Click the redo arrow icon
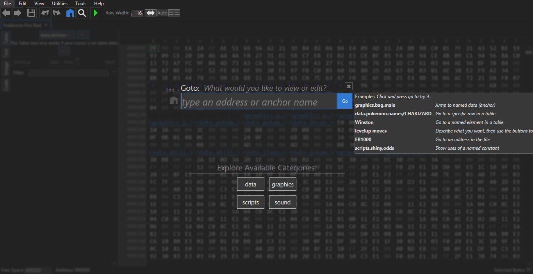The width and height of the screenshot is (533, 274). (56, 13)
